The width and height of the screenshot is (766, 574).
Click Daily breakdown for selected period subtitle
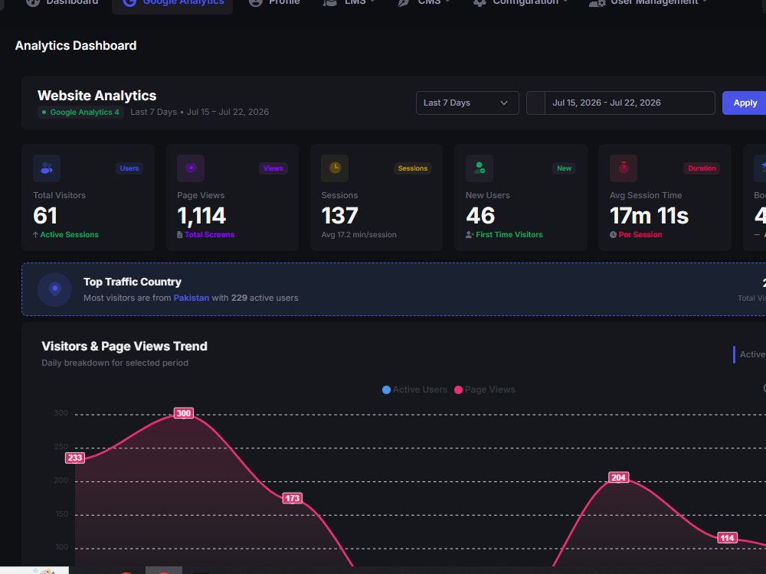[x=115, y=363]
